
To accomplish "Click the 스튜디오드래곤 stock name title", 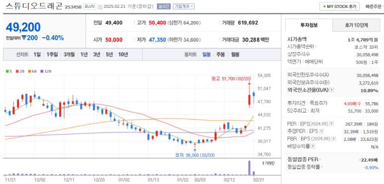I will [34, 6].
